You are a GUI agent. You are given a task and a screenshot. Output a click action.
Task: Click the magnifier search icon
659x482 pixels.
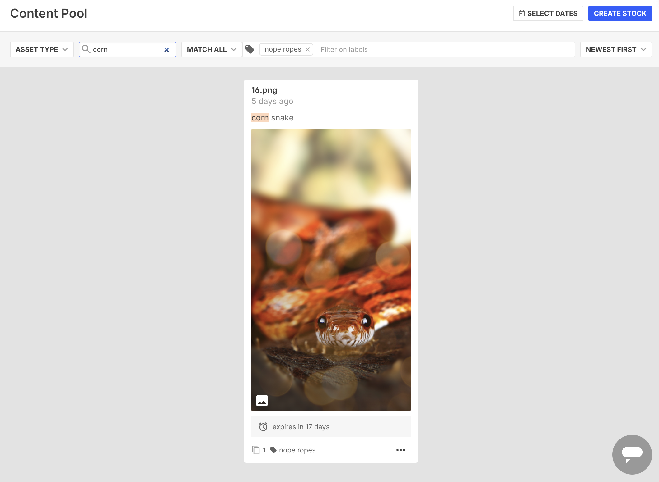click(86, 49)
